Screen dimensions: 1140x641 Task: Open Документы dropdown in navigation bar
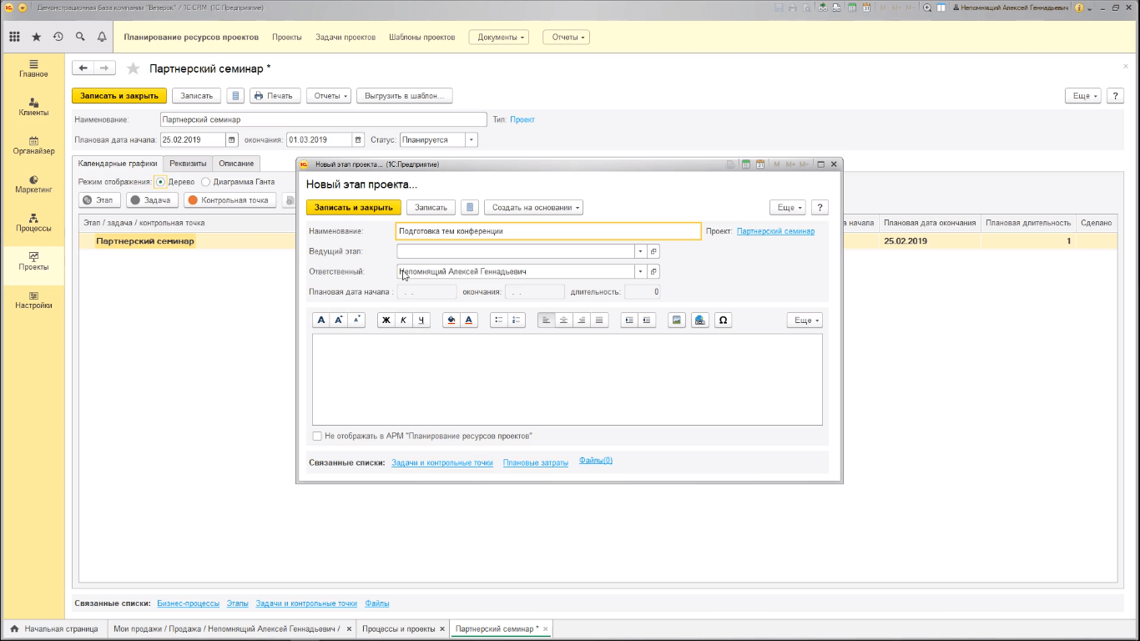[x=499, y=37]
